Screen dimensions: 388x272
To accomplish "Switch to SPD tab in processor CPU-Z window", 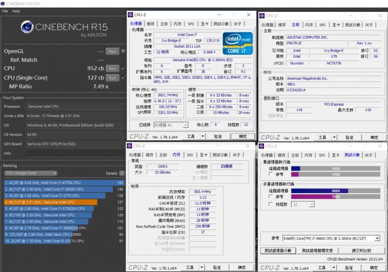I will click(x=191, y=24).
